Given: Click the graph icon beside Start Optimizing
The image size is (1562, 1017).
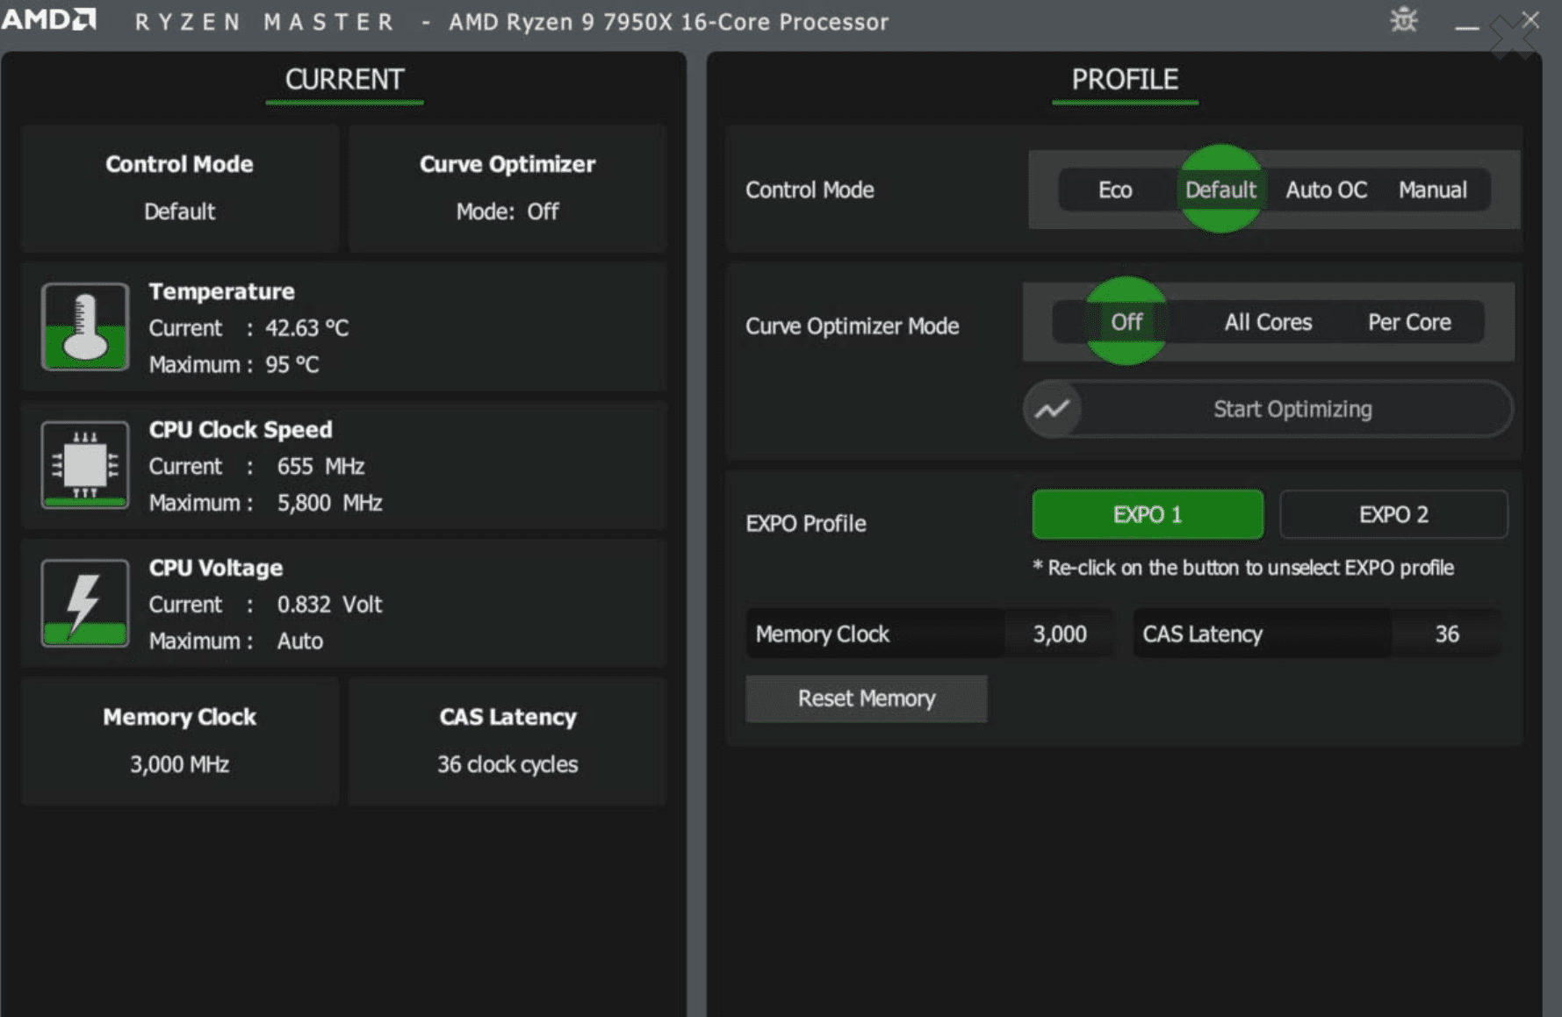Looking at the screenshot, I should coord(1052,409).
